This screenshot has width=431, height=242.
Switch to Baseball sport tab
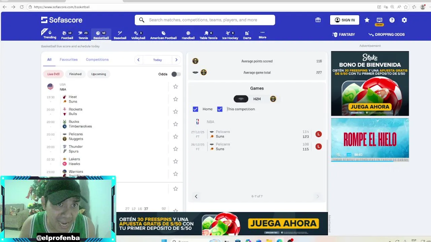120,35
